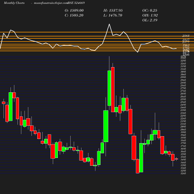This screenshot has width=194, height=194.
Task: Click the 1995 price axis label
Action: 183,132
